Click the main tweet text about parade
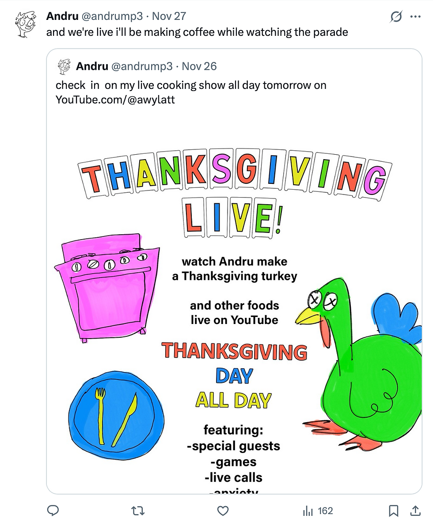This screenshot has height=526, width=433. point(197,32)
